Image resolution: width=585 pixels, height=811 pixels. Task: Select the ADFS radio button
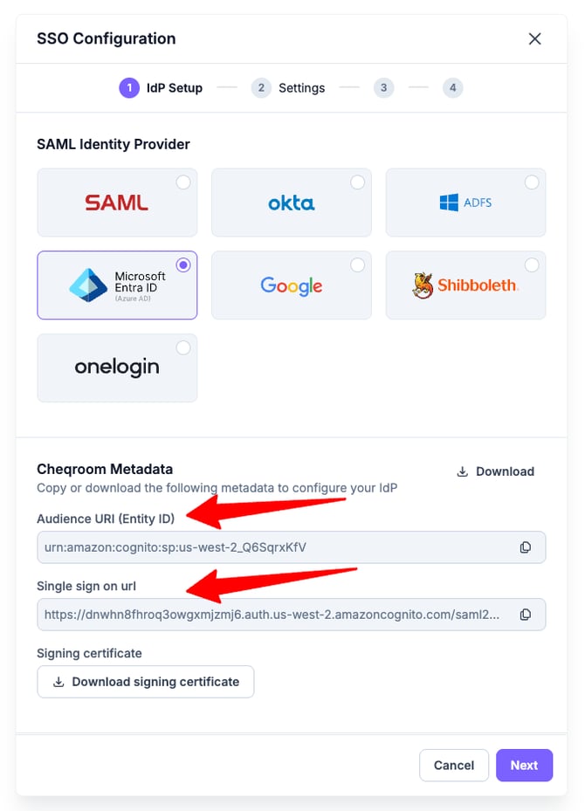click(532, 182)
